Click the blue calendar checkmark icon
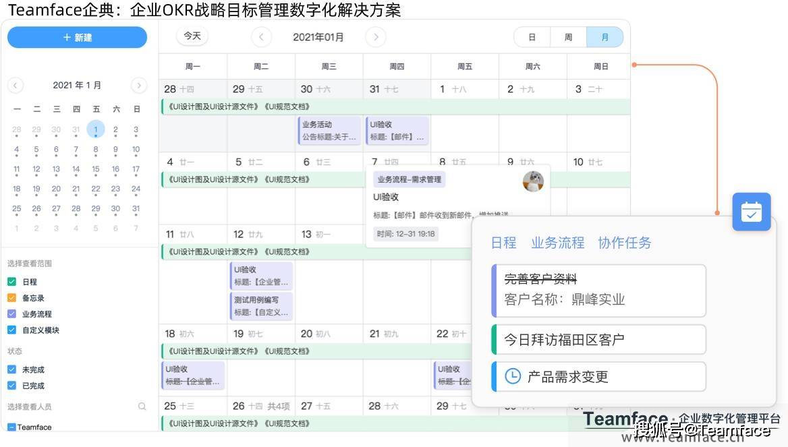The height and width of the screenshot is (447, 788). click(x=752, y=212)
